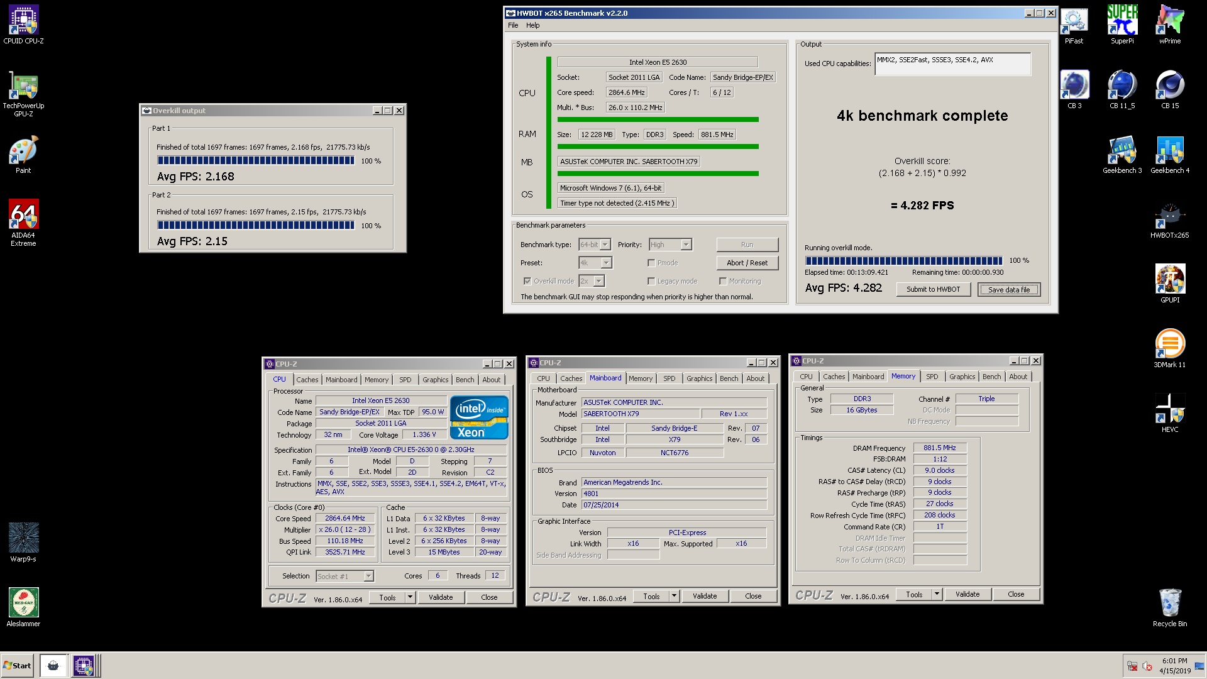Switch to SPD tab in CPU-Z Mainboard window

670,378
